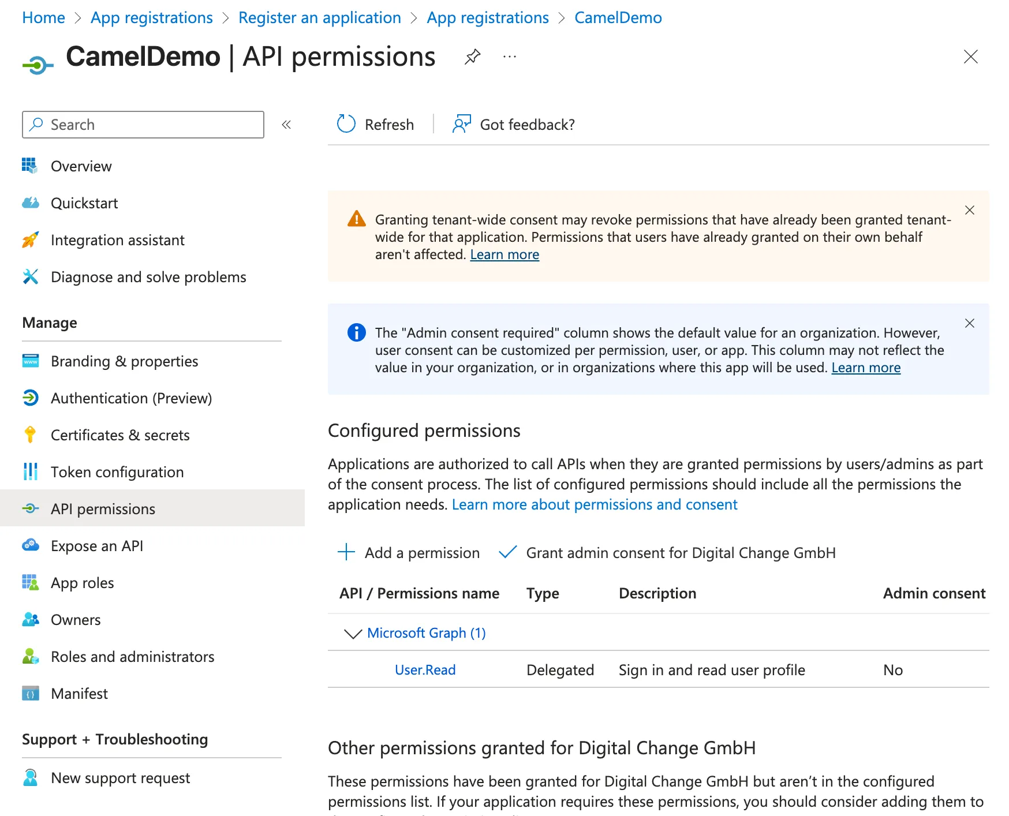Click the Token configuration bars icon
1009x816 pixels.
click(30, 471)
